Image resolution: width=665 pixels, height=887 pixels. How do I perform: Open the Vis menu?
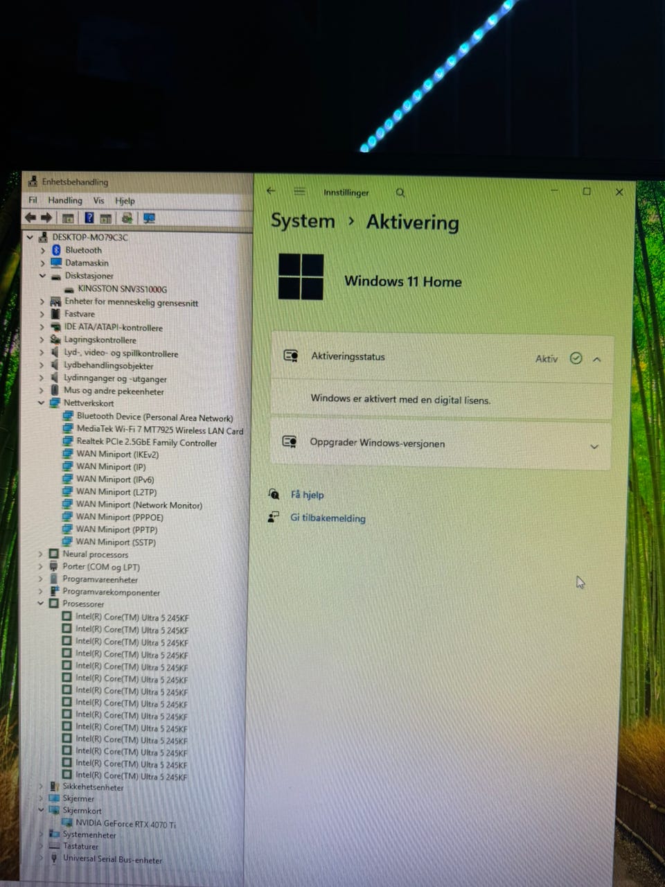click(98, 200)
